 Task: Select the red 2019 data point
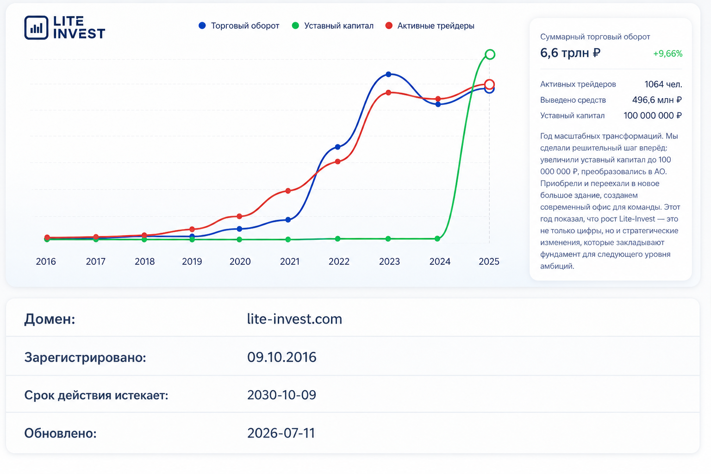[x=192, y=229]
